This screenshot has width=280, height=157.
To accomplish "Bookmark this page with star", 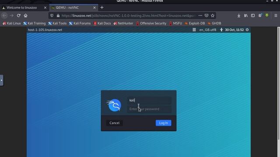I will pyautogui.click(x=213, y=16).
